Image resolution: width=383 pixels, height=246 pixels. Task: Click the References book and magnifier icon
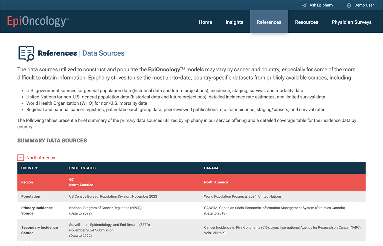pyautogui.click(x=26, y=54)
